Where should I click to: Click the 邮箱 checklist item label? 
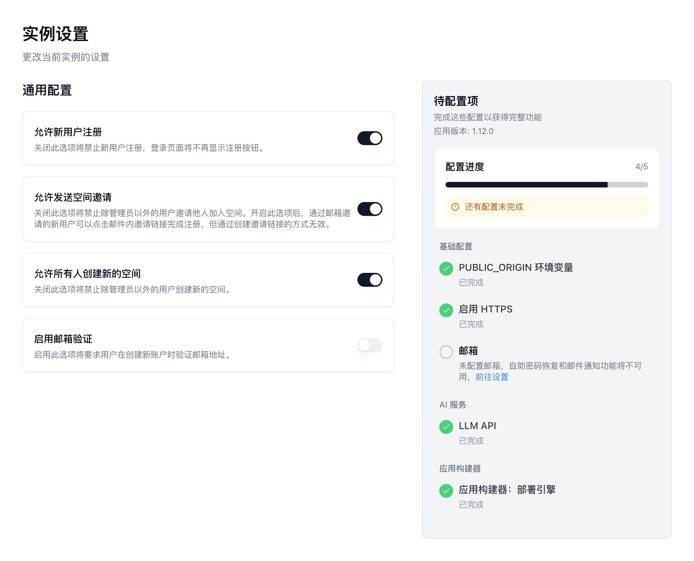tap(468, 351)
